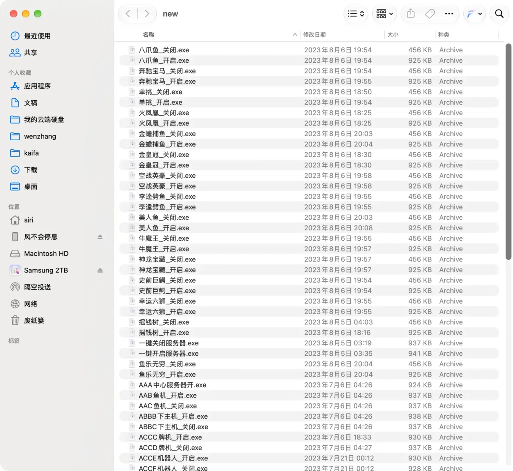Select file 八爪鱼_关闭.exe
This screenshot has height=471, width=513.
[309, 50]
